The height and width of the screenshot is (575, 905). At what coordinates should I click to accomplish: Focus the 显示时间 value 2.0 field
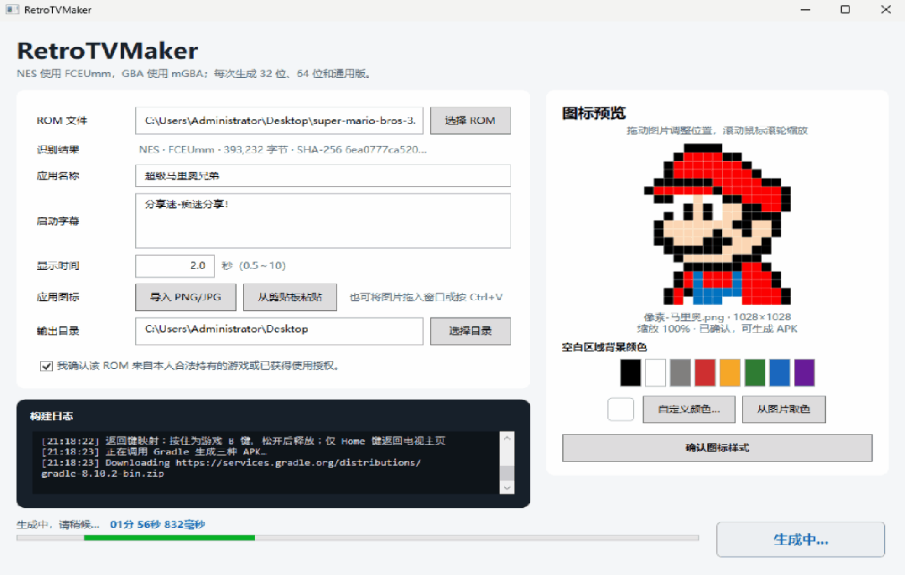coord(175,266)
